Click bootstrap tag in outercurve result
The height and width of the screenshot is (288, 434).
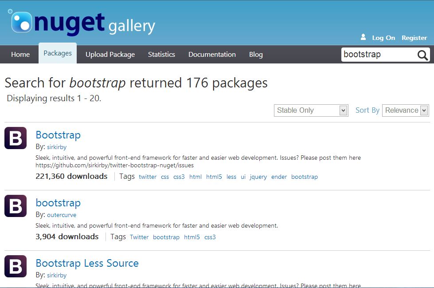[166, 237]
